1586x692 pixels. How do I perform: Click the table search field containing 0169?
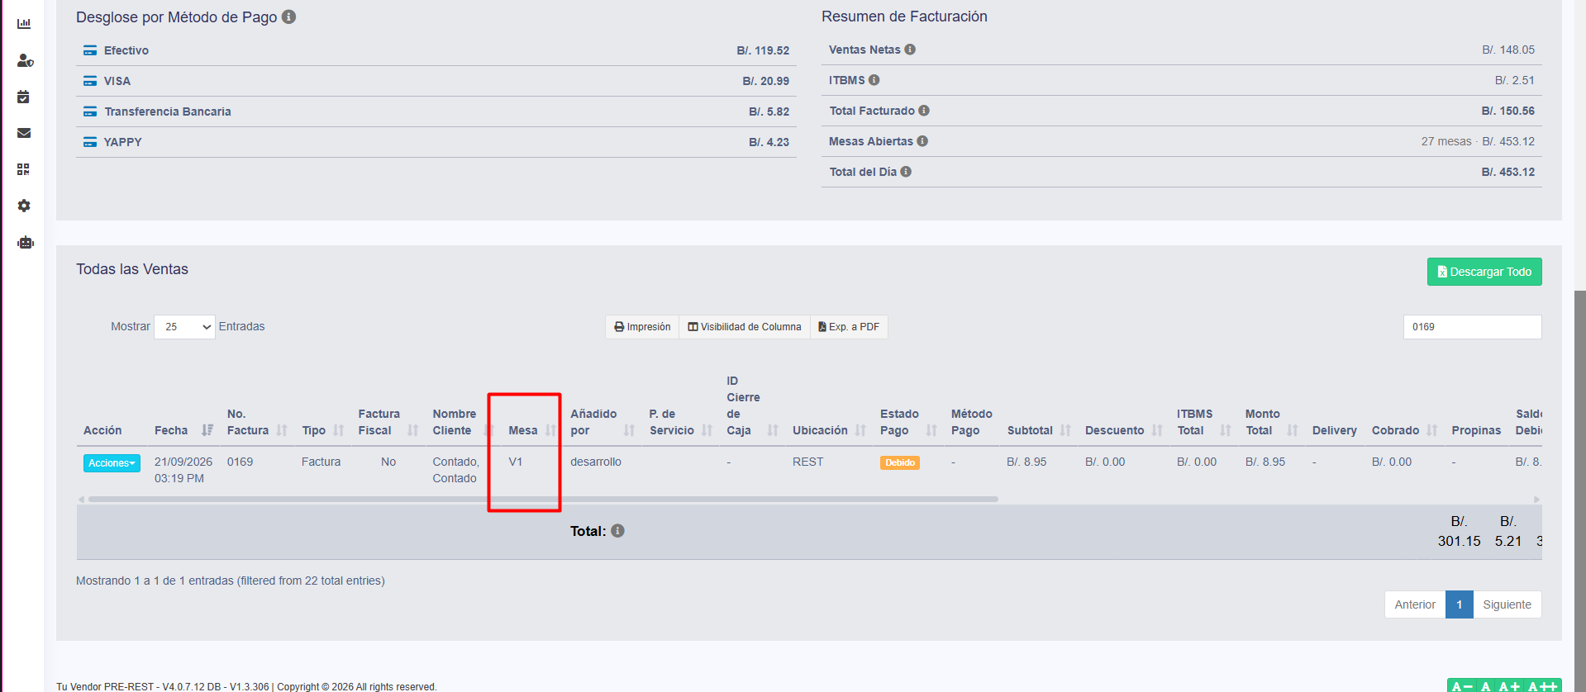tap(1472, 327)
